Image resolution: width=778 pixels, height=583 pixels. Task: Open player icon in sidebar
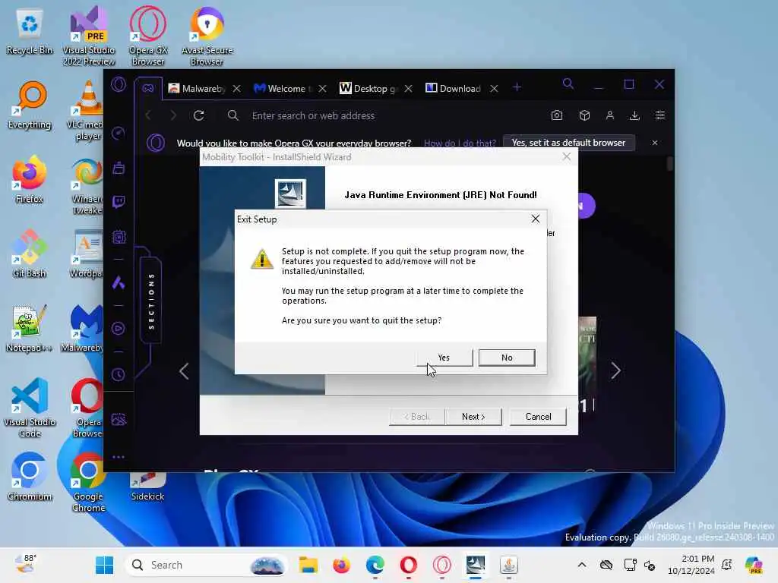[119, 328]
